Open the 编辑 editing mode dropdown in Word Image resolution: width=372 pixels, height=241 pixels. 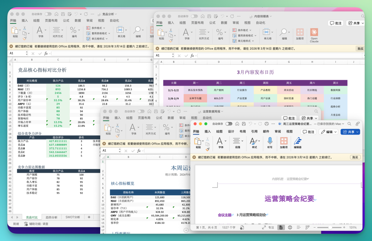(x=328, y=132)
